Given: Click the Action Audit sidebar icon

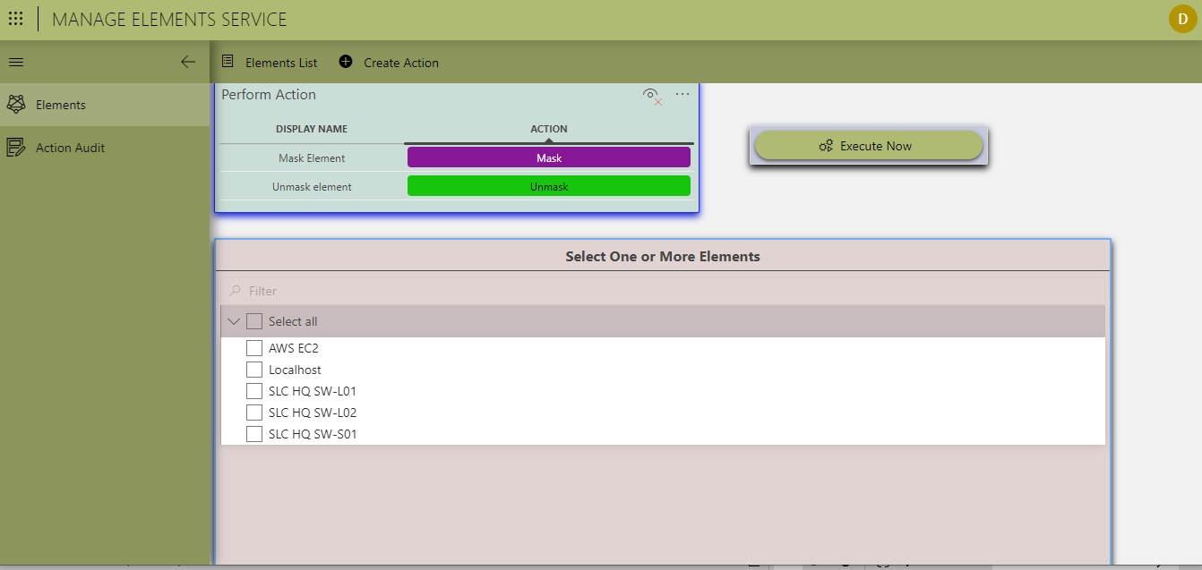Looking at the screenshot, I should pos(16,148).
